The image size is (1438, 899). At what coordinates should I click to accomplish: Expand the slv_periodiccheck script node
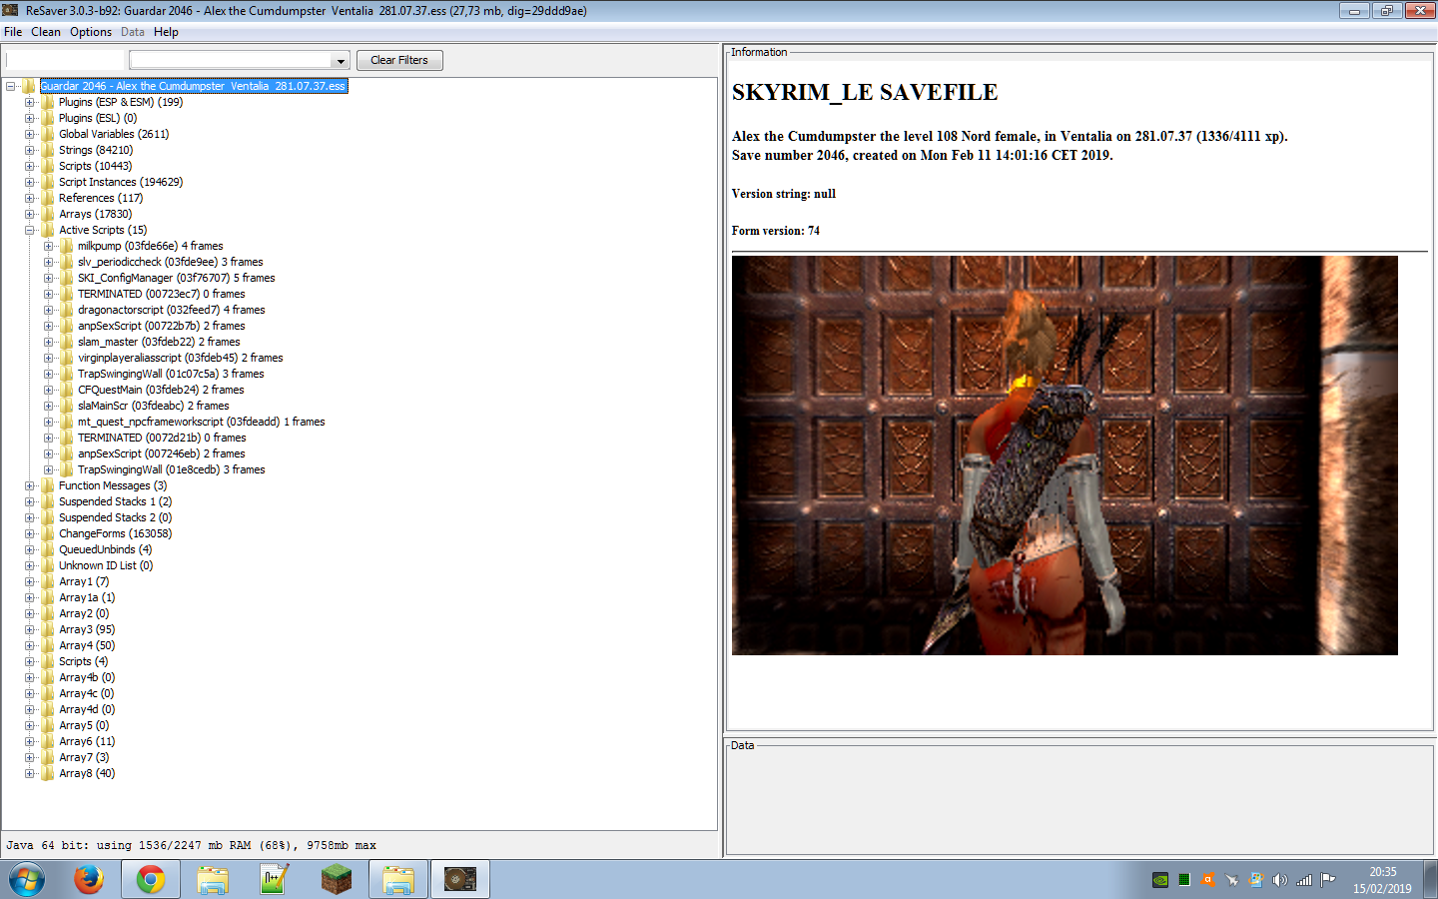[48, 262]
